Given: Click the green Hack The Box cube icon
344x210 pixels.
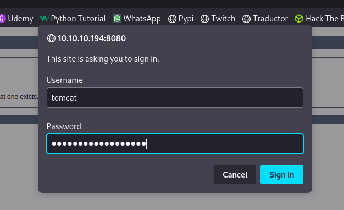Looking at the screenshot, I should pos(299,19).
